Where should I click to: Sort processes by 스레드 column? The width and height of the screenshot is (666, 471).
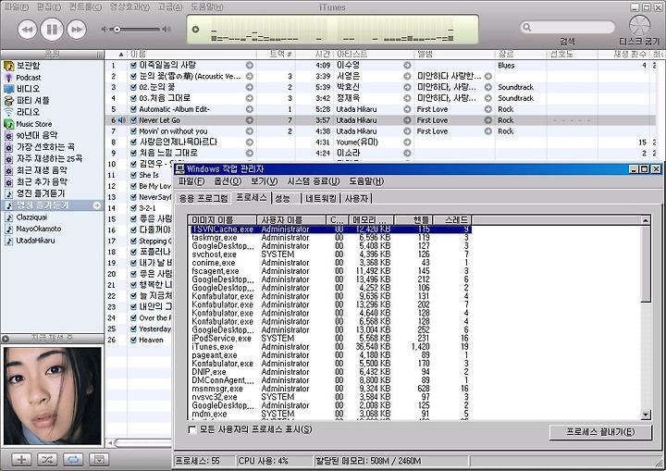tap(452, 220)
